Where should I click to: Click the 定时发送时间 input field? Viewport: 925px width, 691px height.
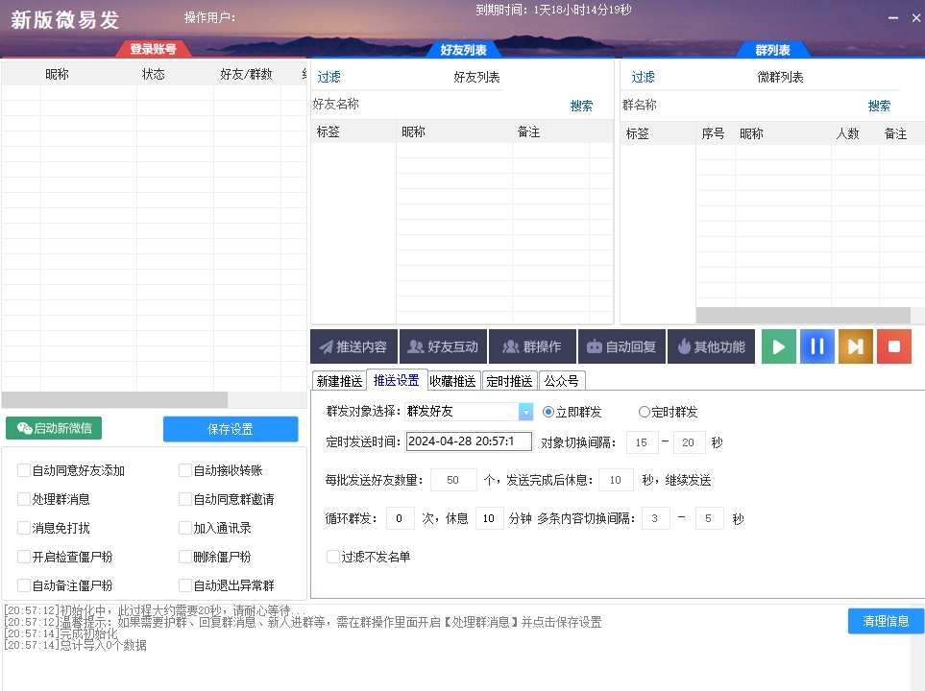(470, 441)
